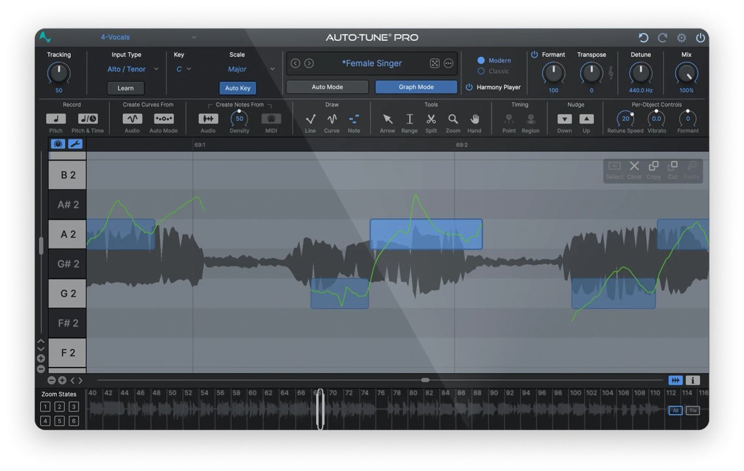Click the All button
Viewport: 744px width, 471px height.
675,410
